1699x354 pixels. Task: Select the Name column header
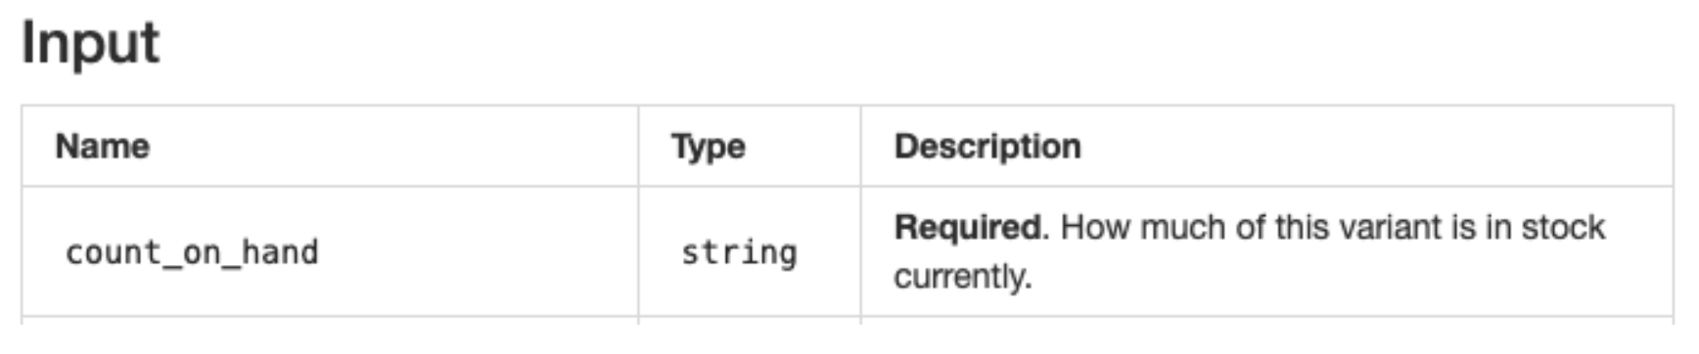(103, 147)
